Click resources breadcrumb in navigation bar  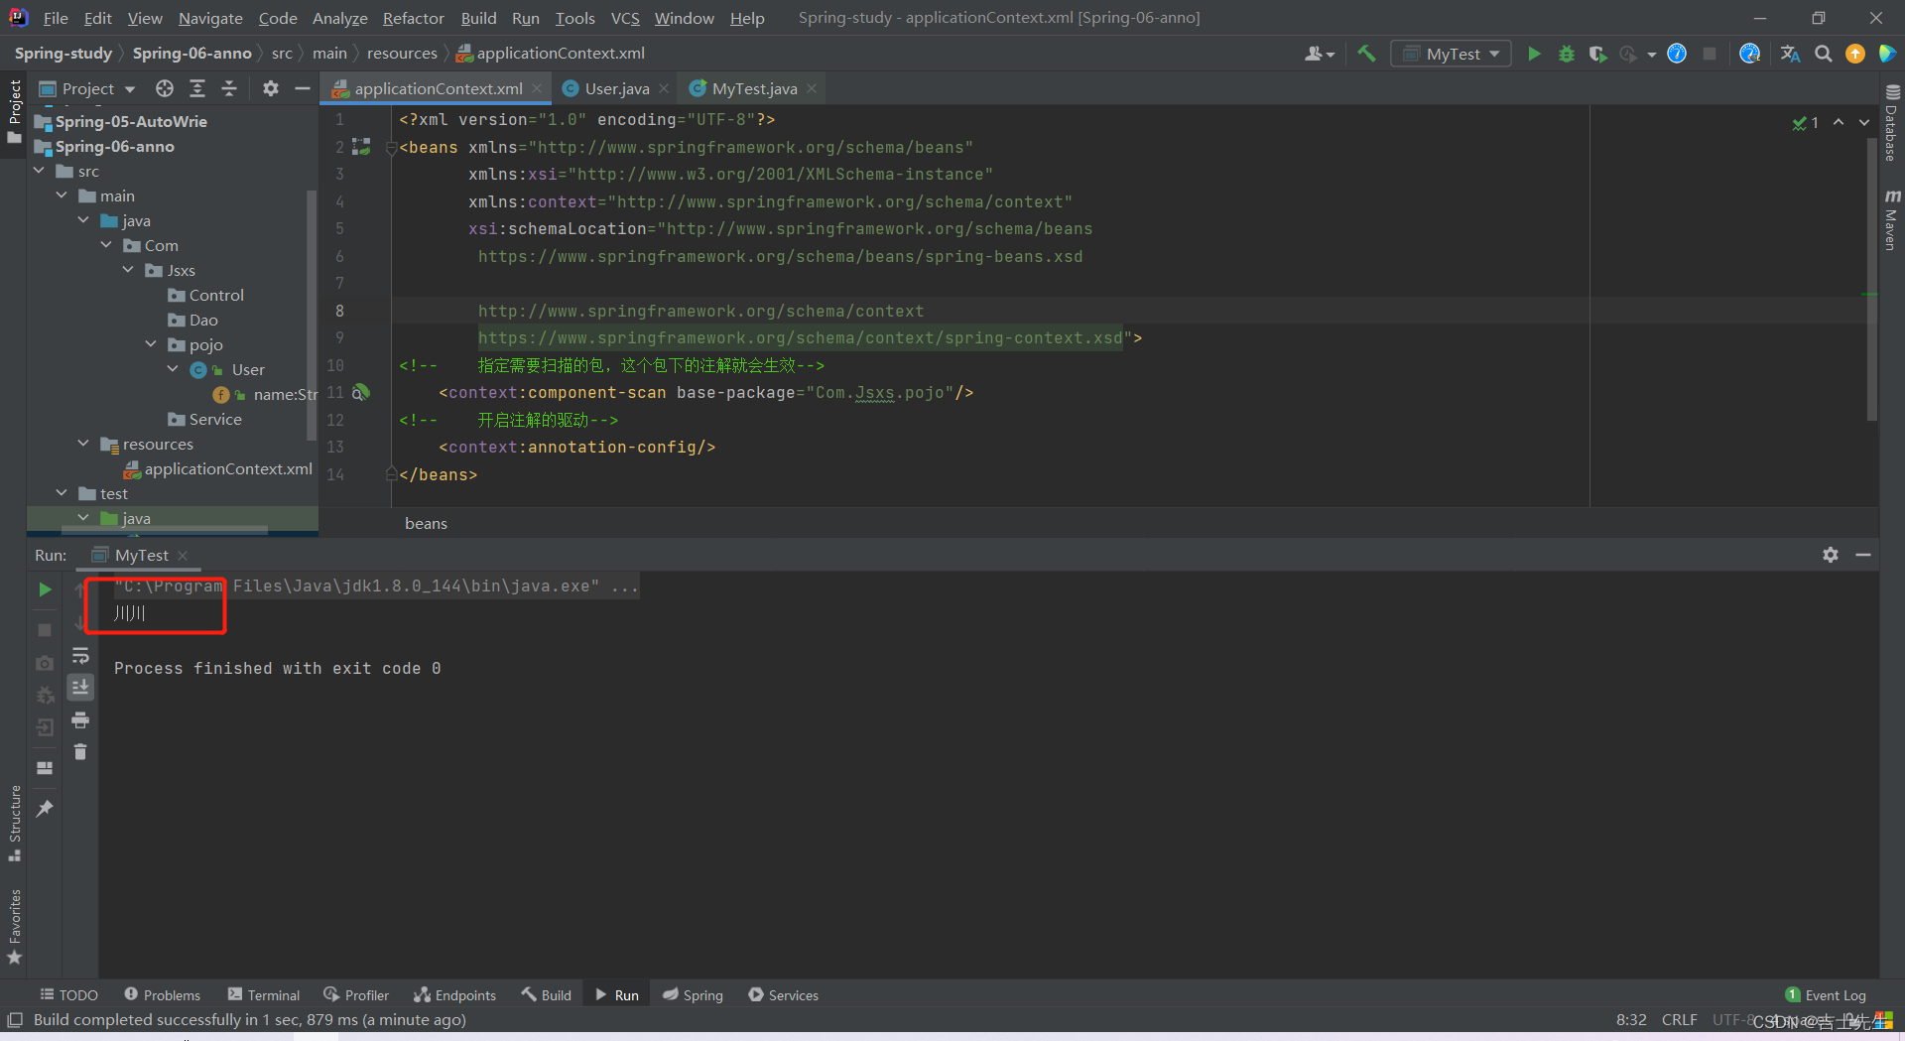click(x=402, y=54)
